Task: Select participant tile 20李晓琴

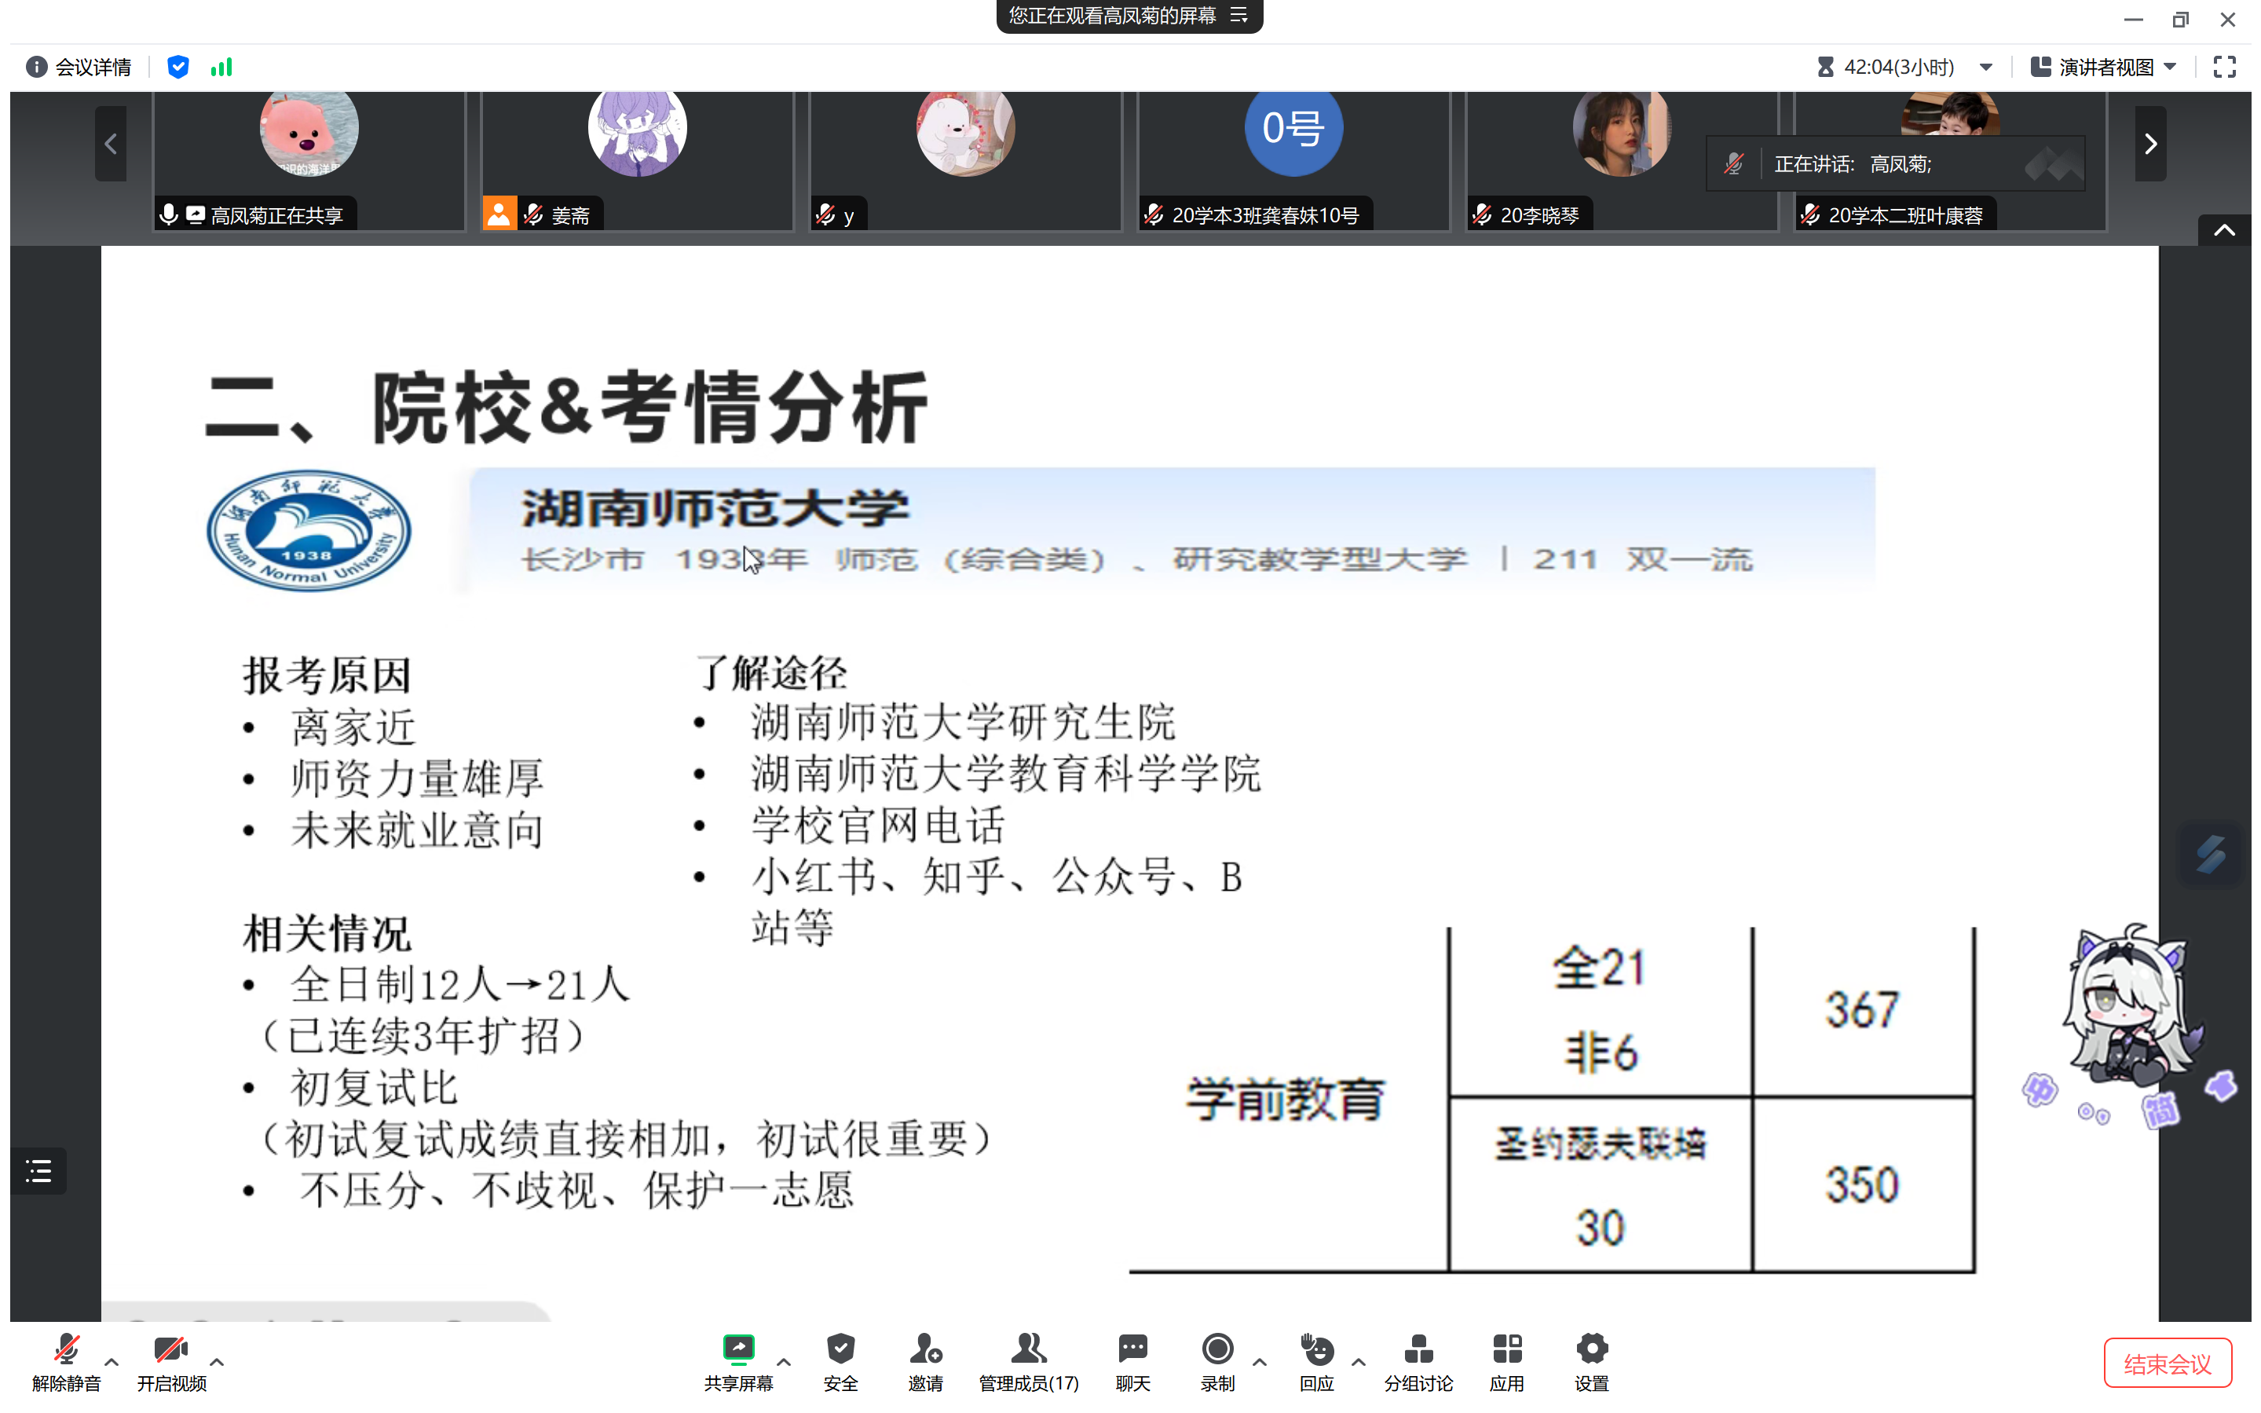Action: 1621,161
